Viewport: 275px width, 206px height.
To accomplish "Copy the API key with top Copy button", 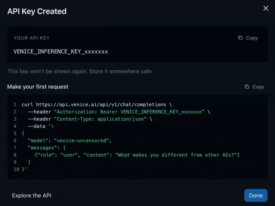I will (x=248, y=38).
